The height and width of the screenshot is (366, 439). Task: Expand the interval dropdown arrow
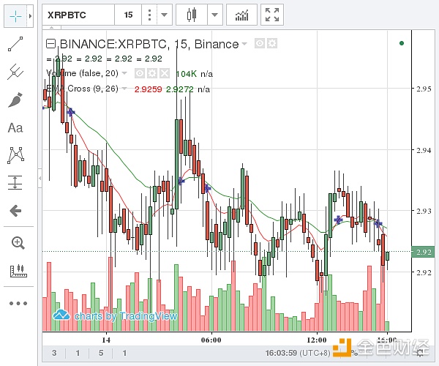click(165, 15)
